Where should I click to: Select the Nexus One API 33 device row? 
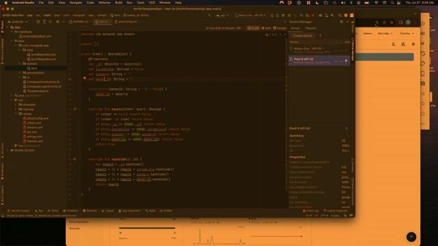pyautogui.click(x=319, y=50)
